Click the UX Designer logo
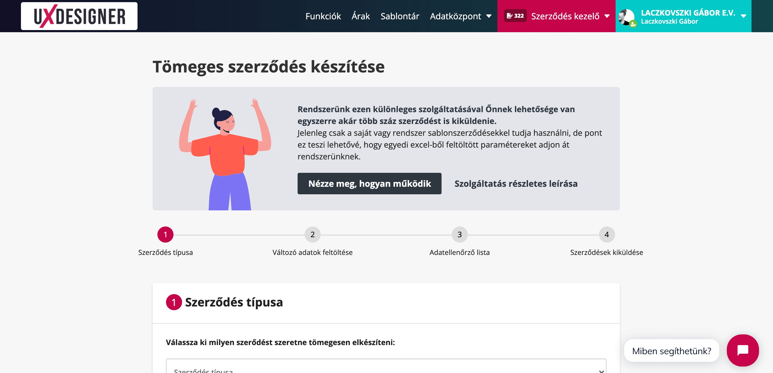The image size is (773, 373). tap(79, 16)
